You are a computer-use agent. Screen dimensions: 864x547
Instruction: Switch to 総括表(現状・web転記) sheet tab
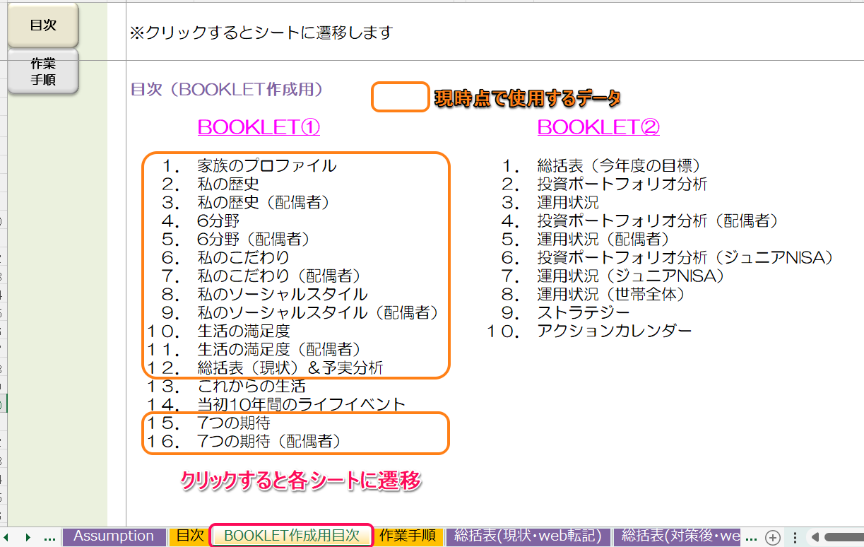[x=528, y=536]
